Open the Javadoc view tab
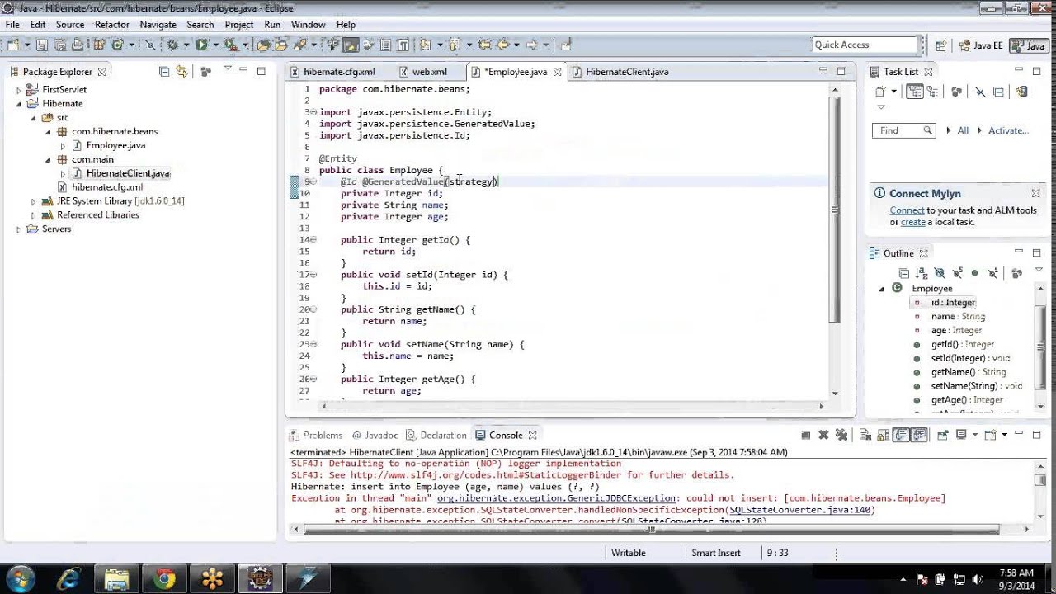Image resolution: width=1056 pixels, height=594 pixels. (375, 435)
